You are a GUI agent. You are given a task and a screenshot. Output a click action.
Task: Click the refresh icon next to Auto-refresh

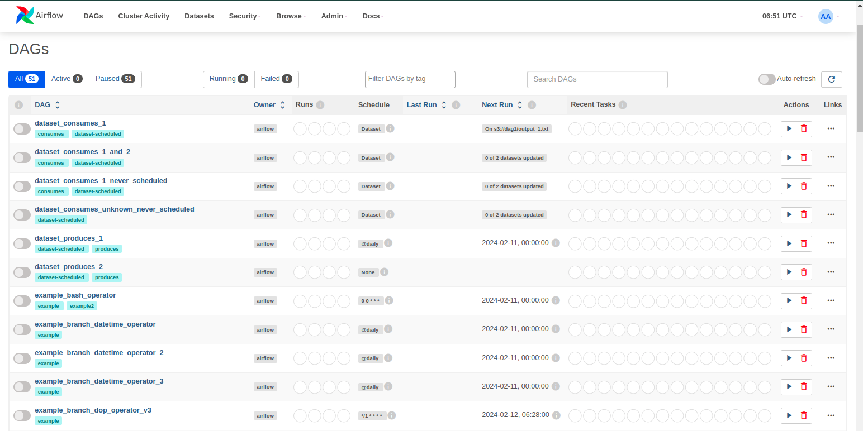click(831, 79)
